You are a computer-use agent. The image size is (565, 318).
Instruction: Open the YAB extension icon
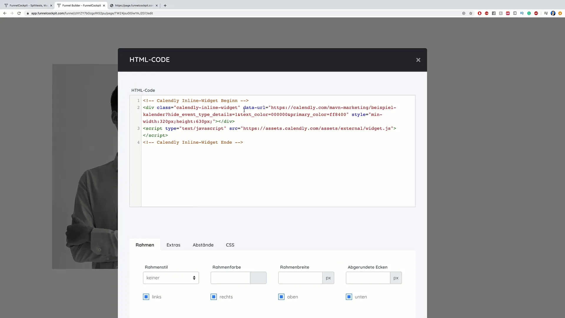487,13
